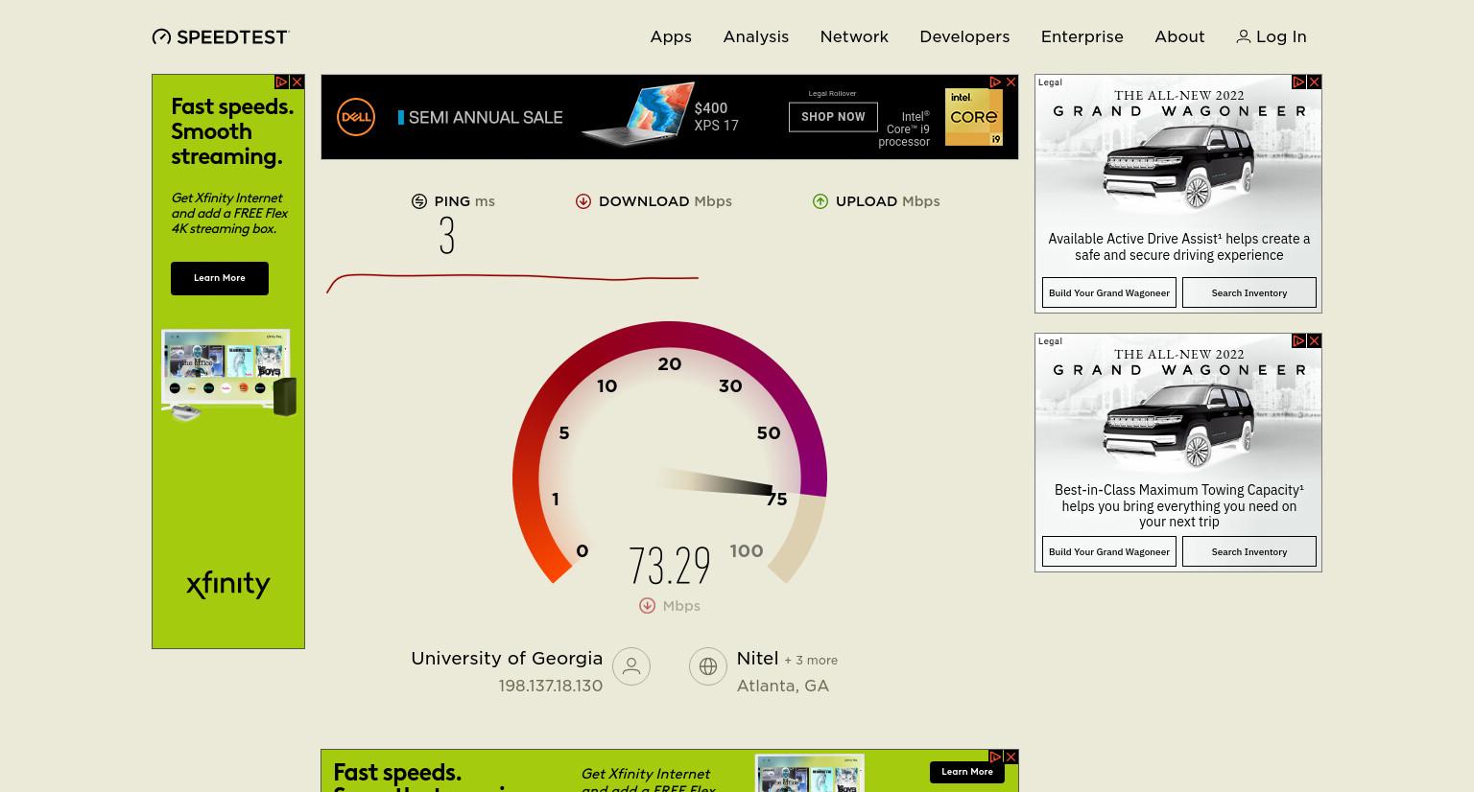Click the Speedtest logo

point(221,36)
